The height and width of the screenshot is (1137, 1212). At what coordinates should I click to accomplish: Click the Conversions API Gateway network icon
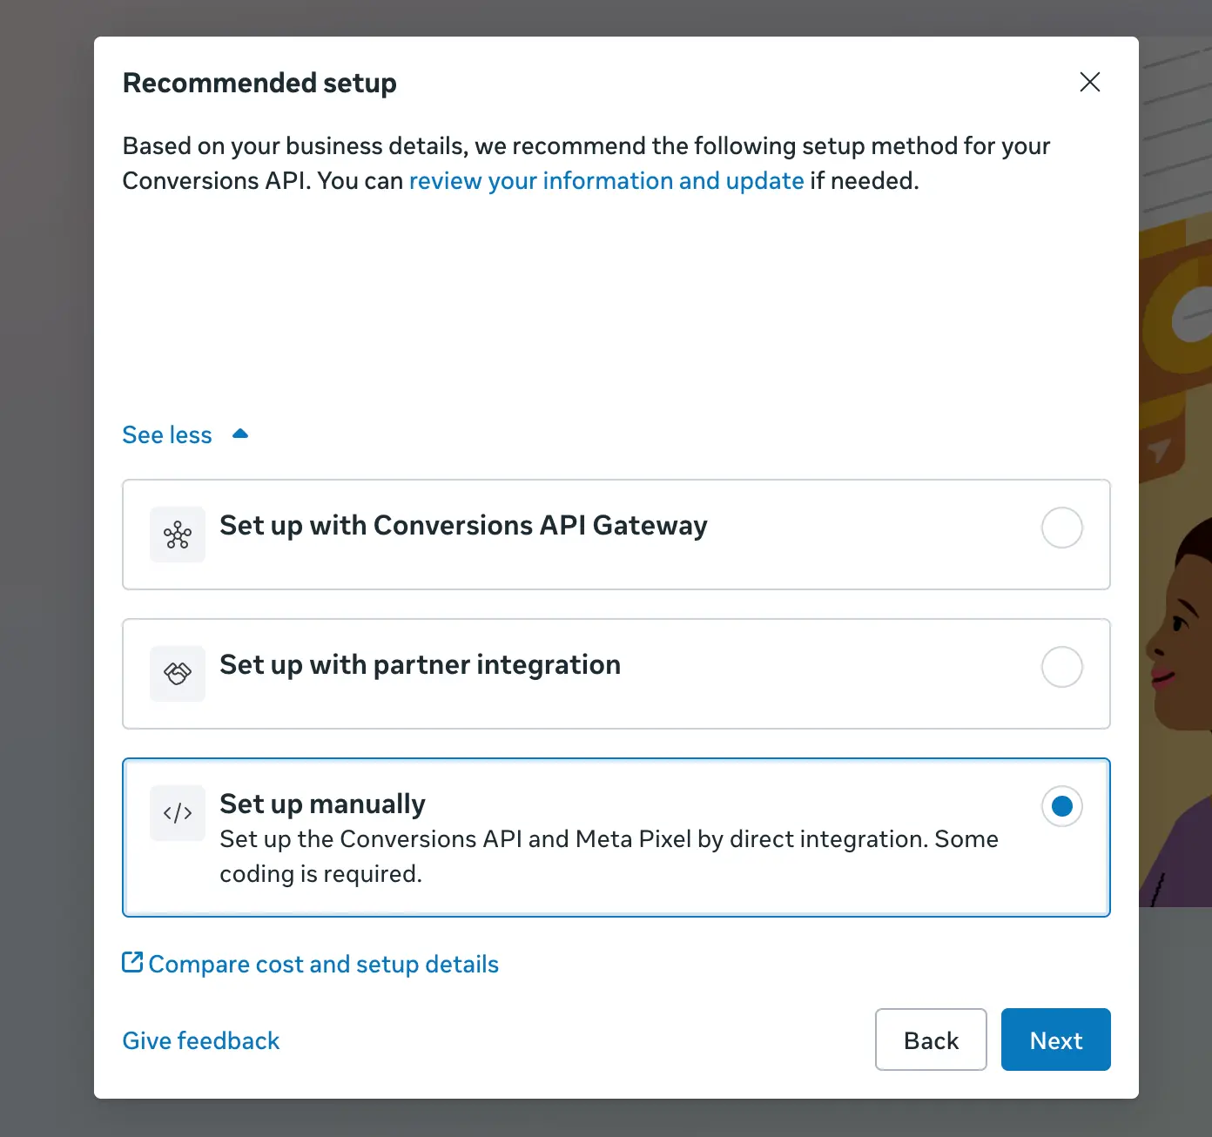click(178, 535)
